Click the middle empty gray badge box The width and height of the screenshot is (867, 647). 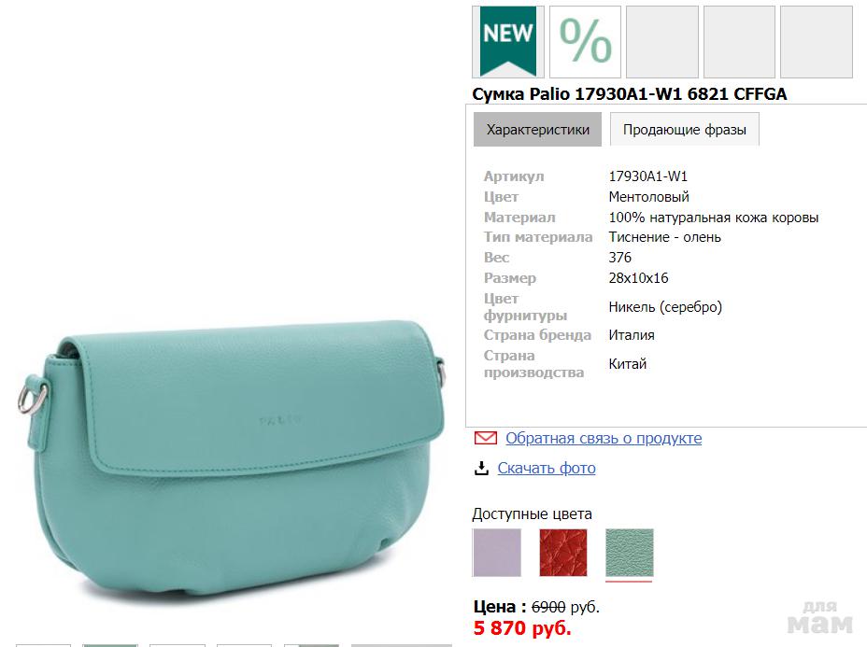pos(739,41)
